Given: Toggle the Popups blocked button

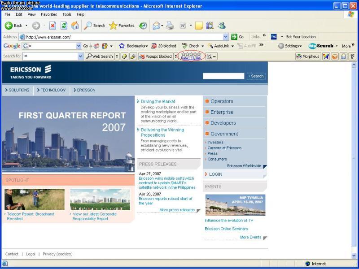Looking at the screenshot, I should point(155,56).
